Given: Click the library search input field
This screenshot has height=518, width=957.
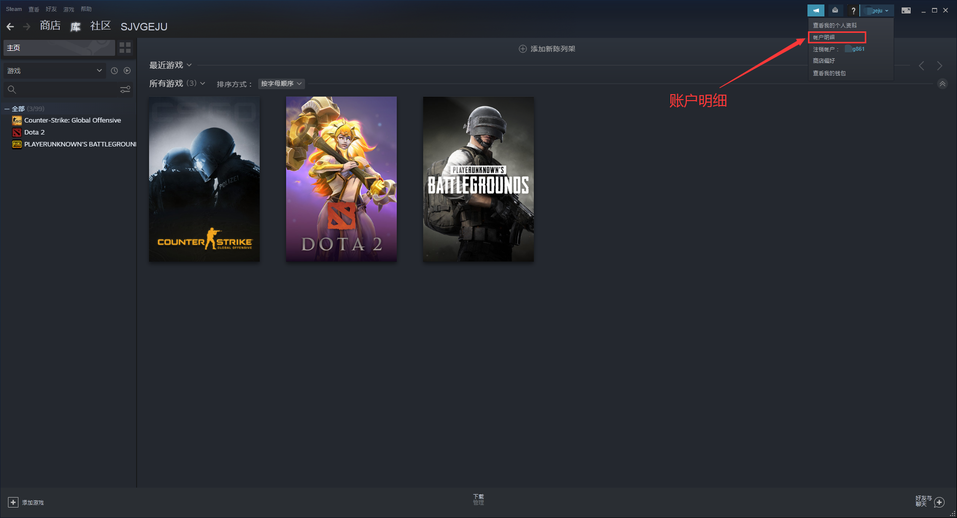Looking at the screenshot, I should 68,90.
